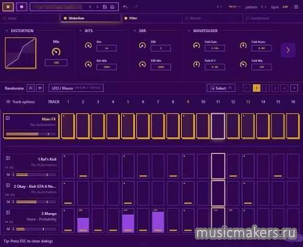Click the distortion Mix knob

(56, 52)
